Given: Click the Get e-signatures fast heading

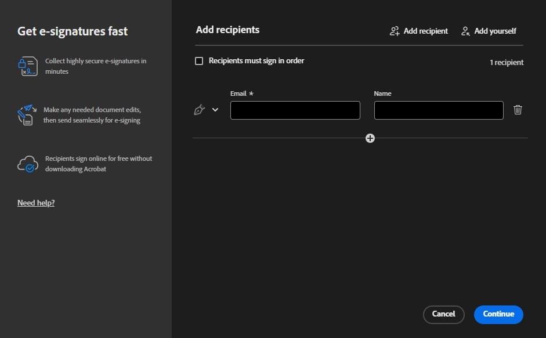Looking at the screenshot, I should point(73,31).
